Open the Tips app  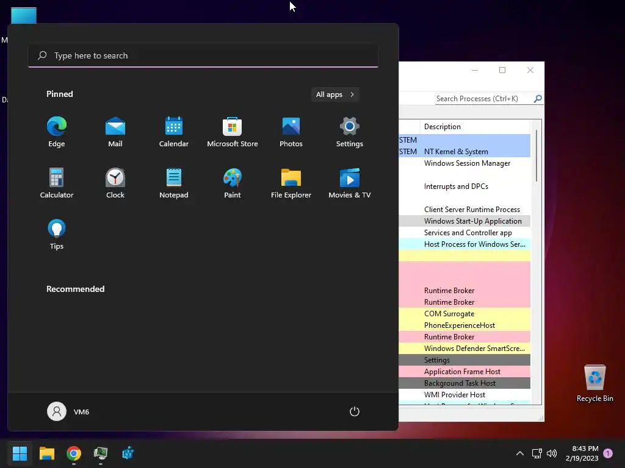tap(57, 235)
